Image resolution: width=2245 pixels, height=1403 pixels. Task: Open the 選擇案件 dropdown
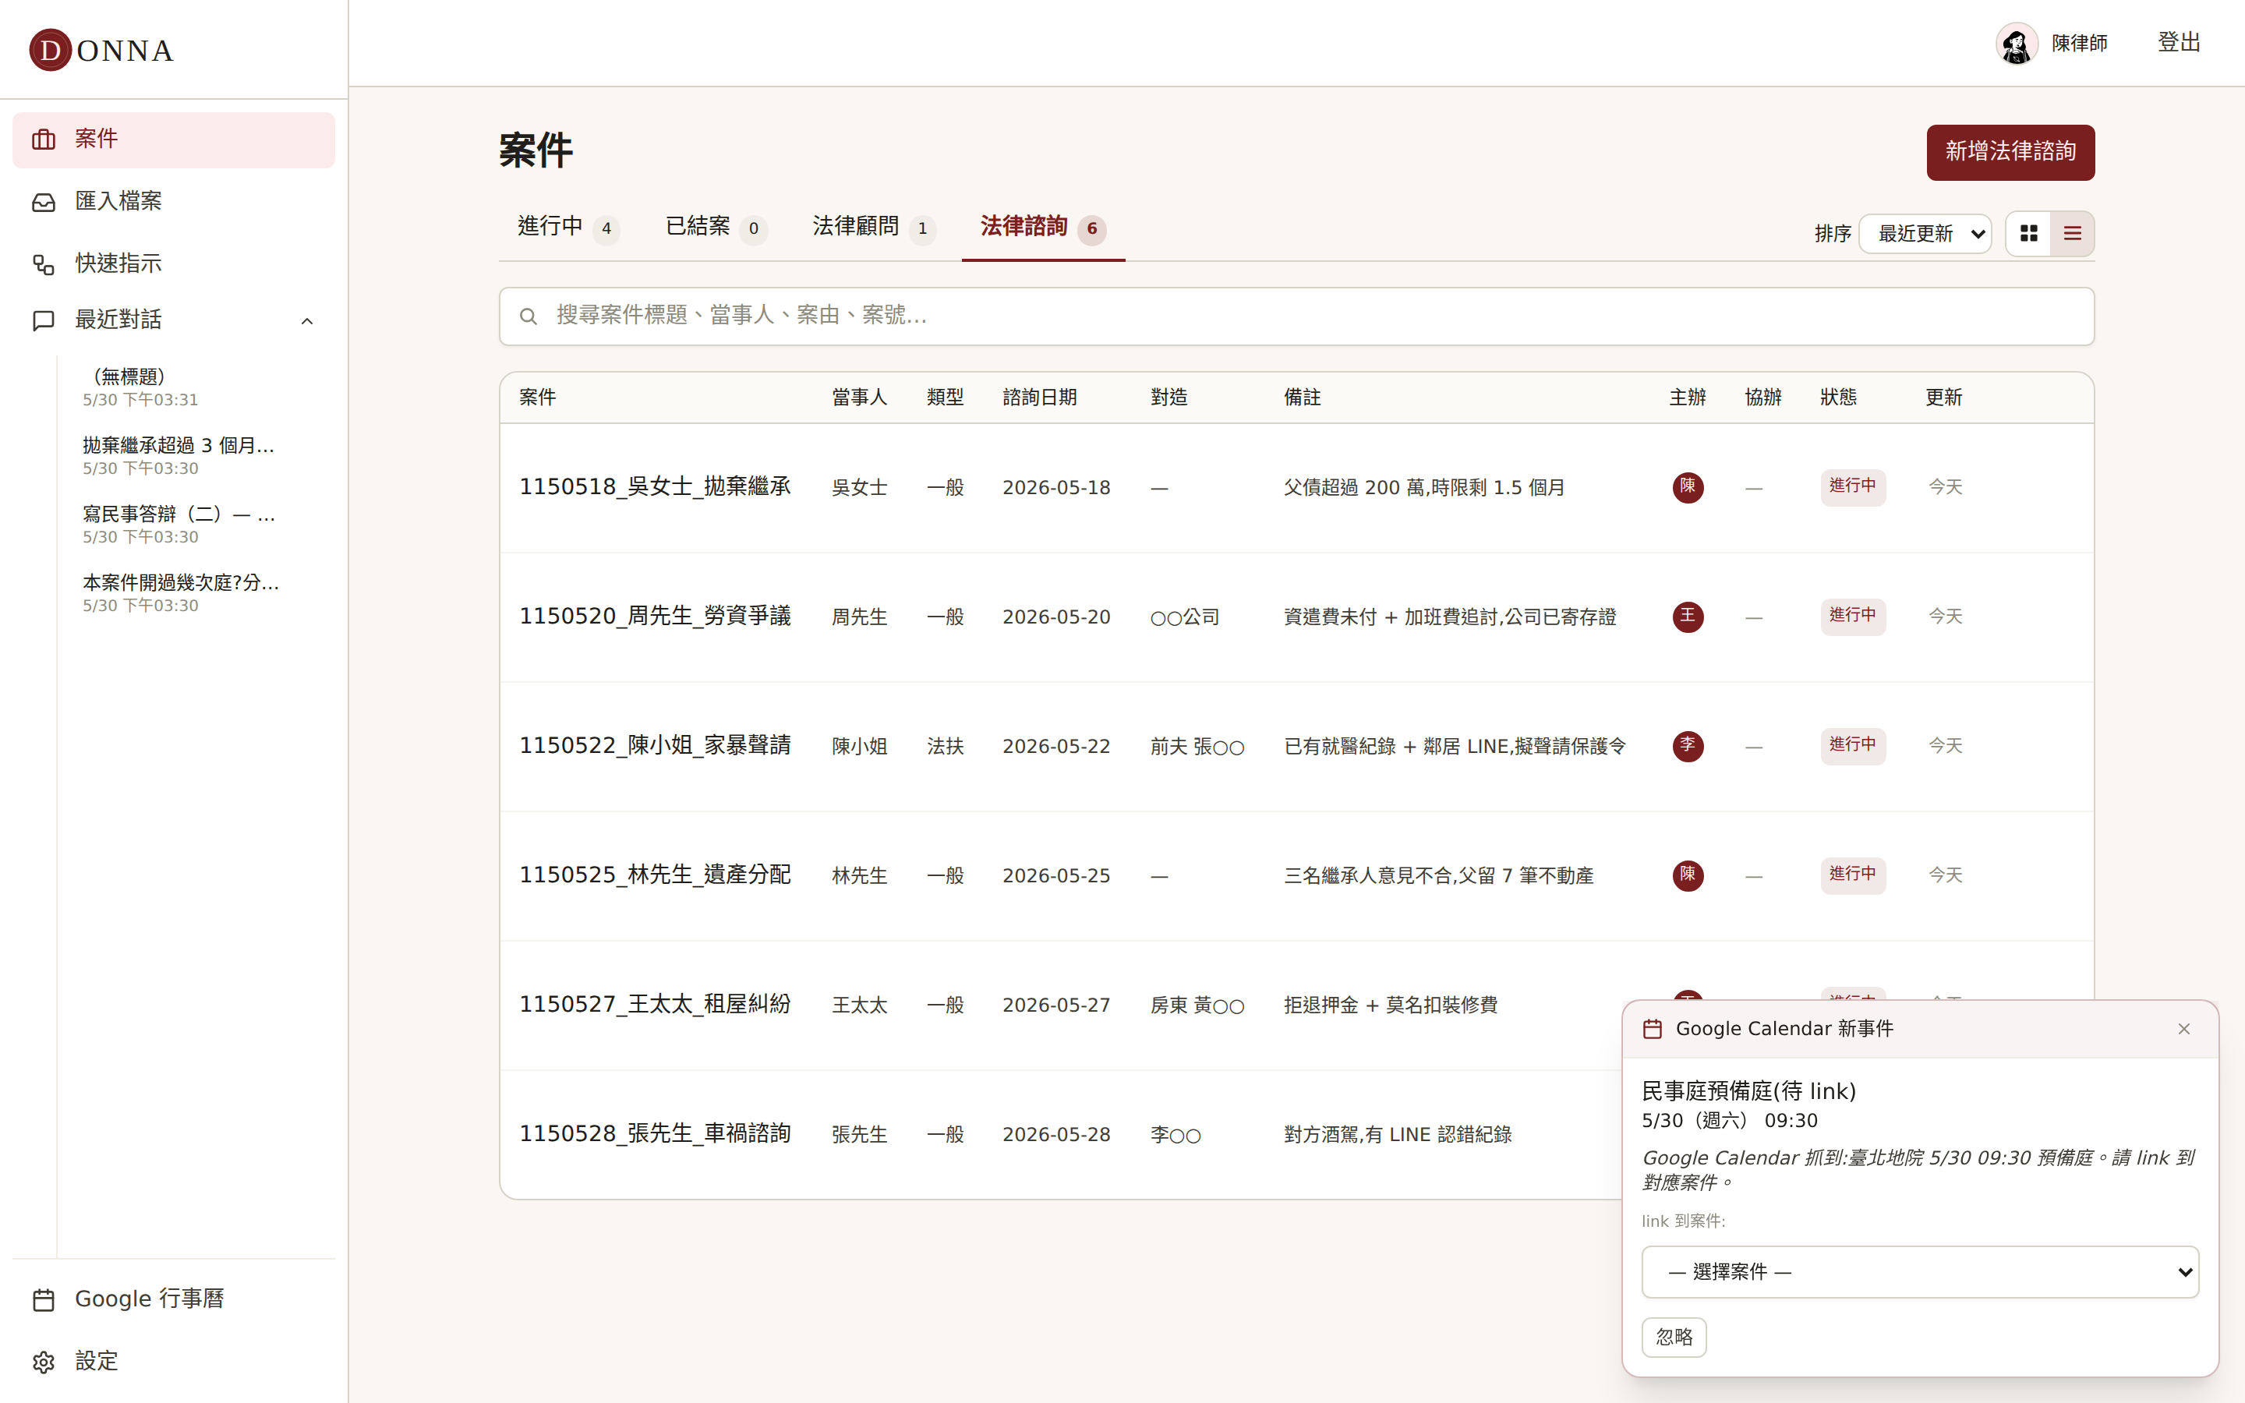click(1920, 1272)
